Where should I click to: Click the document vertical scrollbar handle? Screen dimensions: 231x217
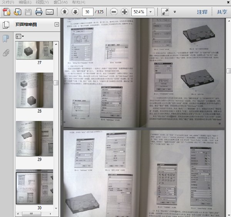(x=229, y=71)
